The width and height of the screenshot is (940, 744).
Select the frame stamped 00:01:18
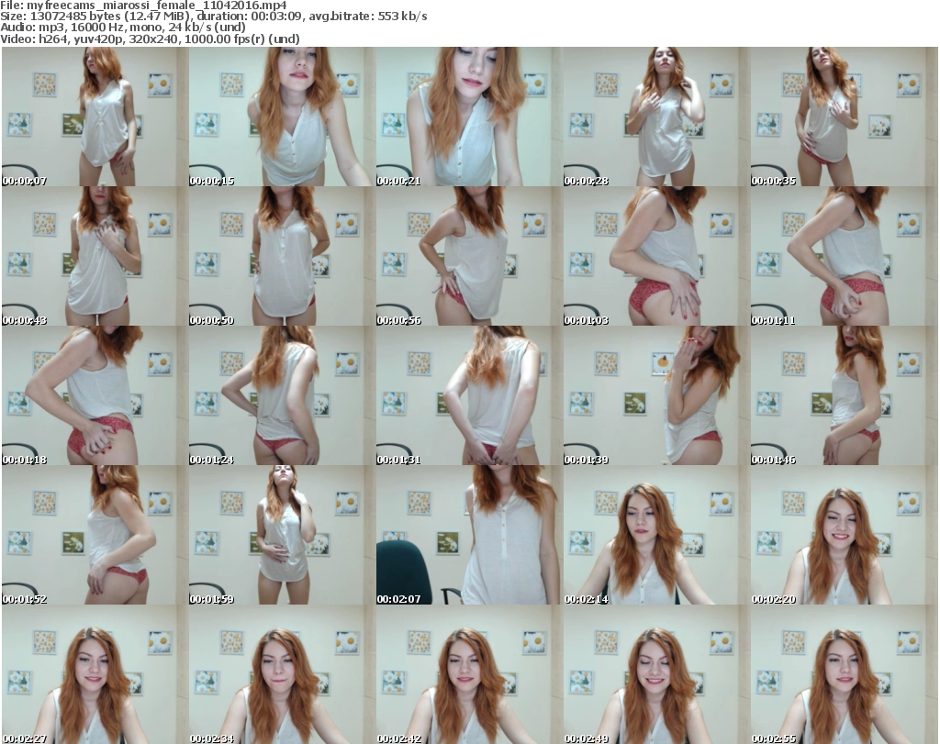tap(95, 395)
